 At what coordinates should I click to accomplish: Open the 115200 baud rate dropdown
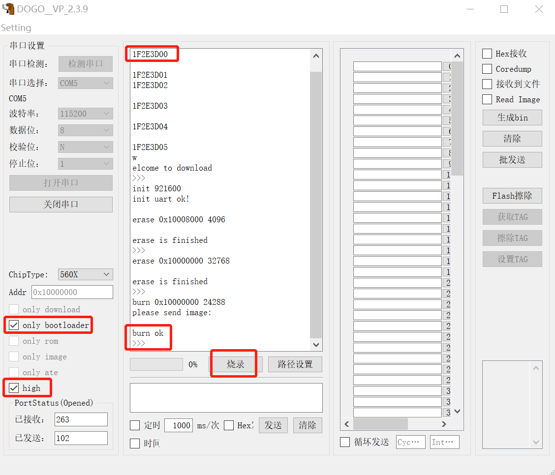85,114
